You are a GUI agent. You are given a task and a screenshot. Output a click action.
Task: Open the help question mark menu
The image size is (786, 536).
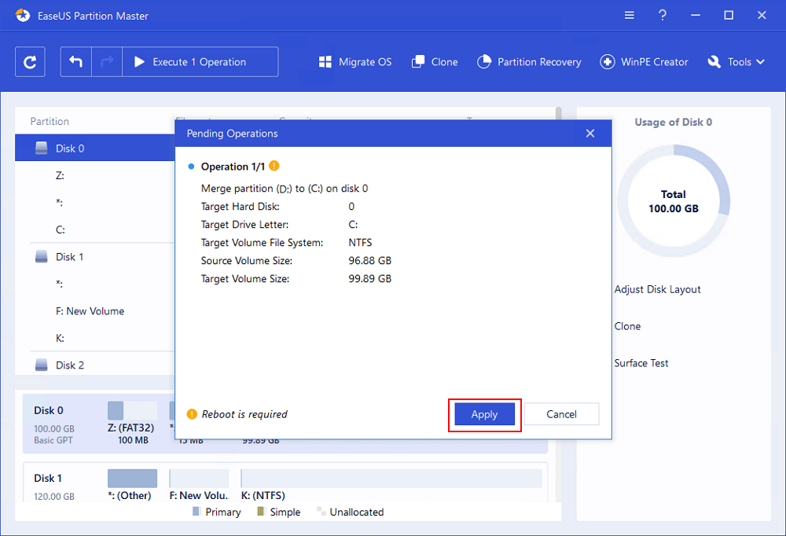coord(663,16)
